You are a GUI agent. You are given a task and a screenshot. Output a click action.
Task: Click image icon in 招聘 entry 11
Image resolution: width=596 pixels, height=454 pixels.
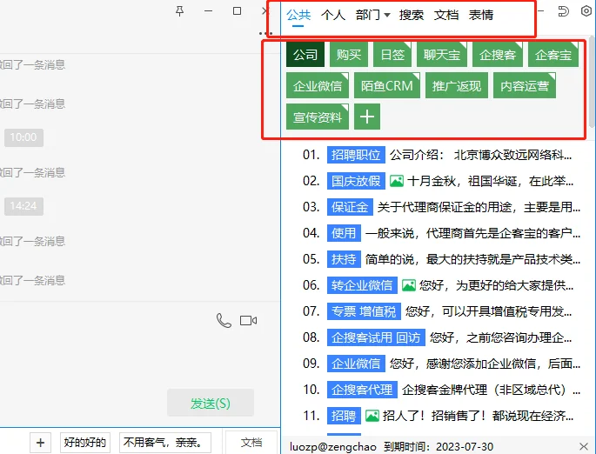coord(372,416)
